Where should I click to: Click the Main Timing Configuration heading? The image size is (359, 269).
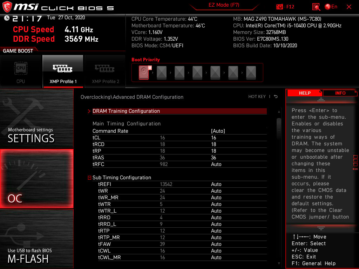point(126,124)
